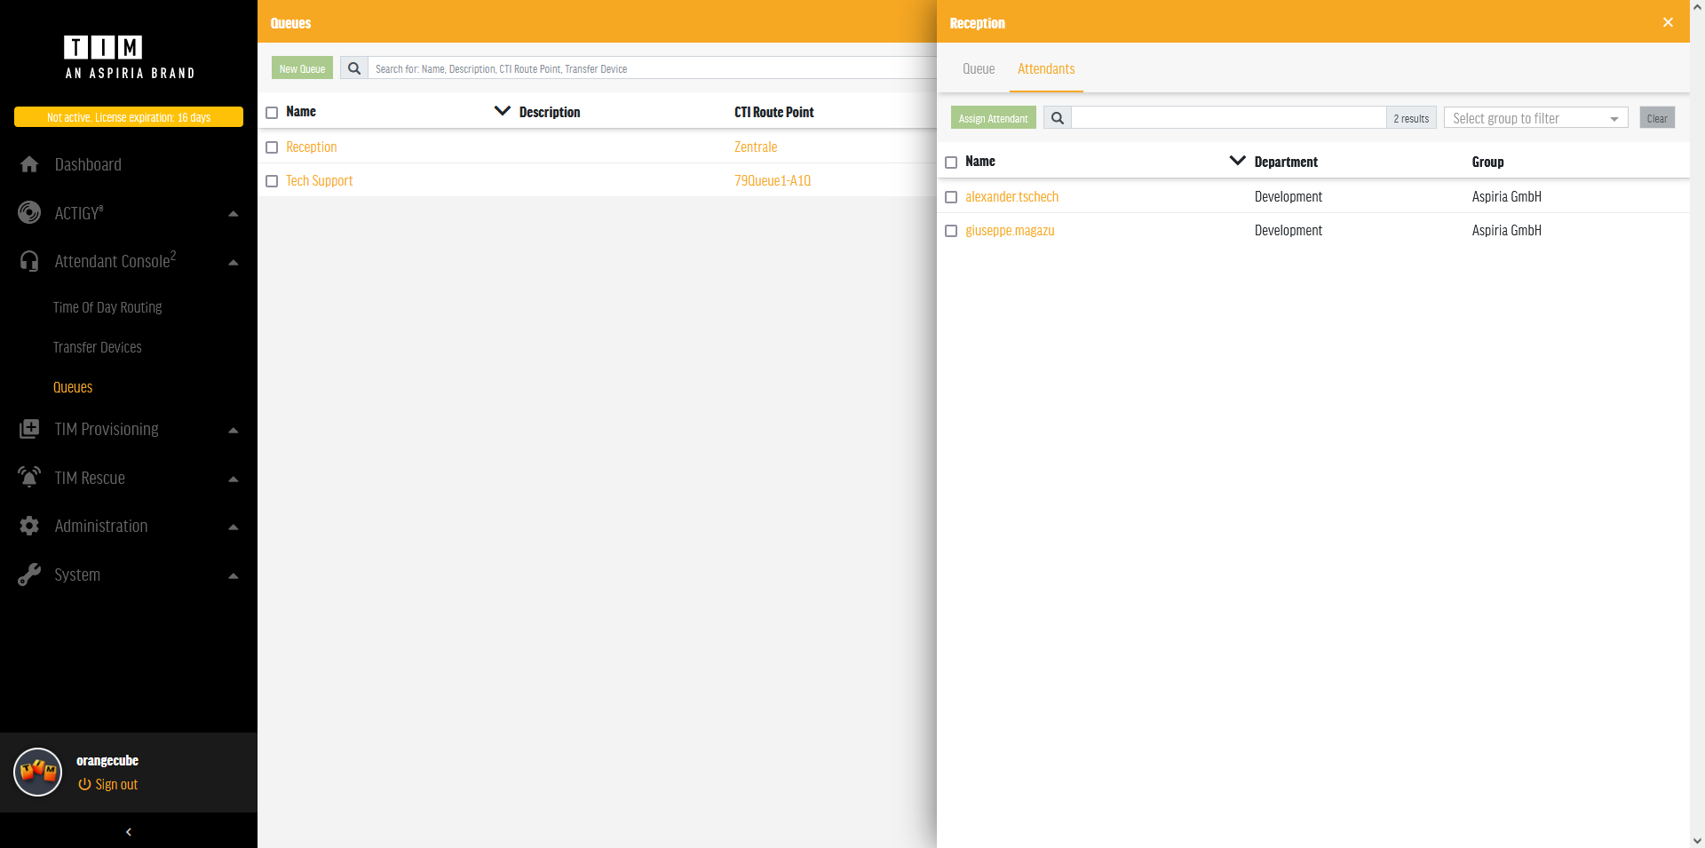The image size is (1705, 848).
Task: Click the Administration gear icon
Action: point(29,526)
